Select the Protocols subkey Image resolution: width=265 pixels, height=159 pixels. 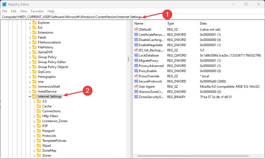49,136
